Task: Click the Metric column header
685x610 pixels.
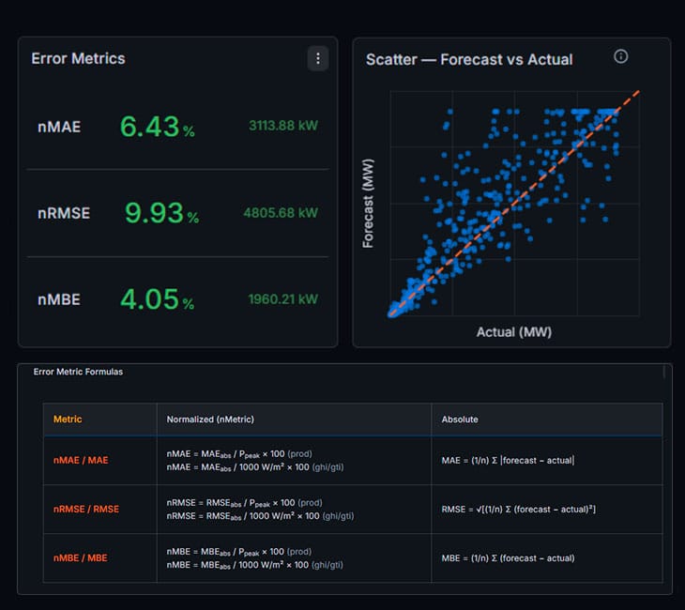Action: [68, 419]
